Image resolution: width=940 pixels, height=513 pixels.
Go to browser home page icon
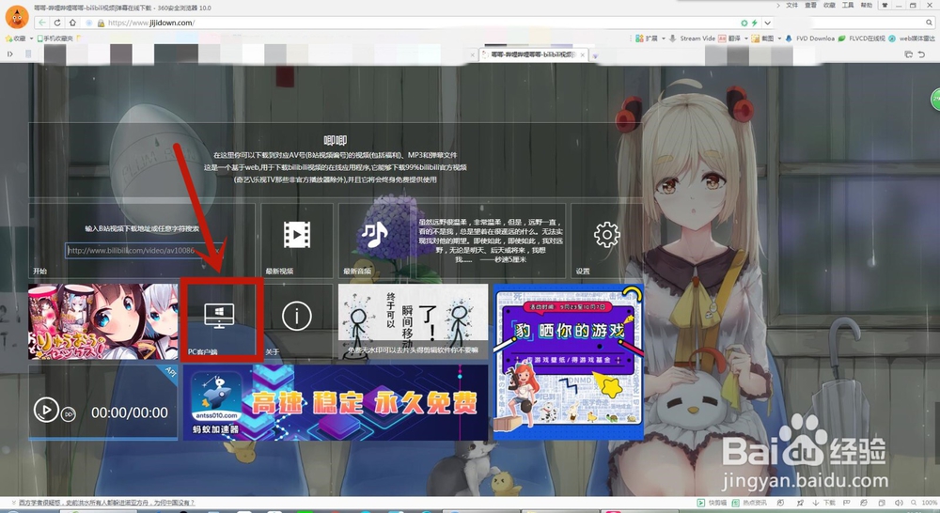click(x=72, y=23)
